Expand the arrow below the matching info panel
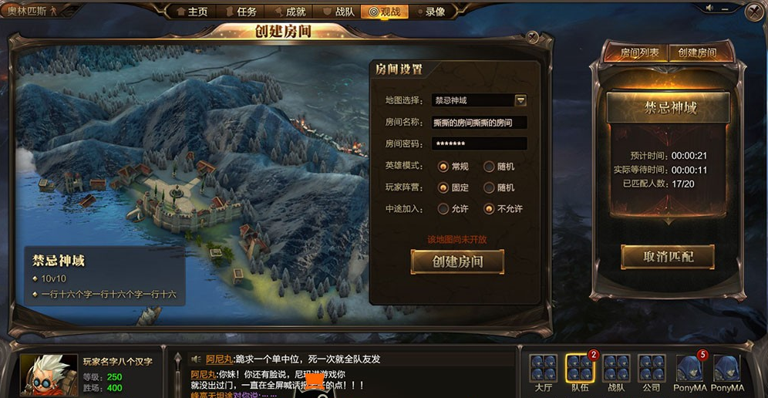This screenshot has height=398, width=768. 668,222
